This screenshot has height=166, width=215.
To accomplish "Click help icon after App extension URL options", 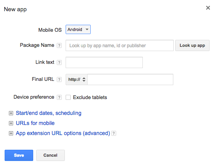I will tap(113, 133).
